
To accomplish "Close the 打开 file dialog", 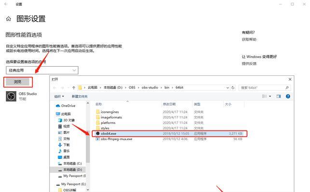I will pyautogui.click(x=290, y=79).
